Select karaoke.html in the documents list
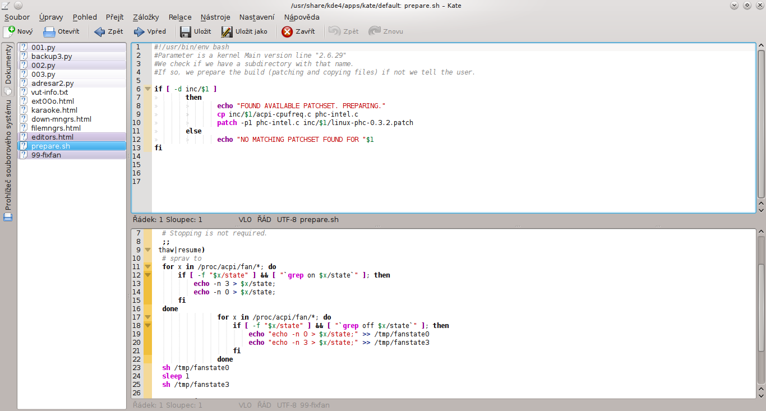 click(x=72, y=110)
